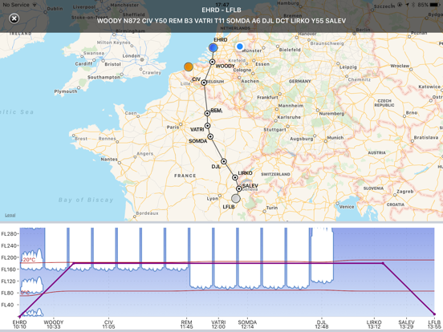Select the SALEV waypoint marker on map
The height and width of the screenshot is (332, 443).
(239, 188)
